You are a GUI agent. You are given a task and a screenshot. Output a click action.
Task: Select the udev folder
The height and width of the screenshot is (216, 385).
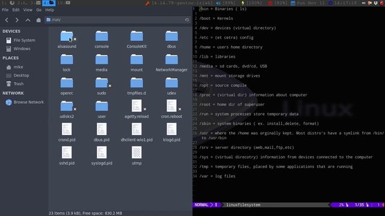(x=171, y=86)
